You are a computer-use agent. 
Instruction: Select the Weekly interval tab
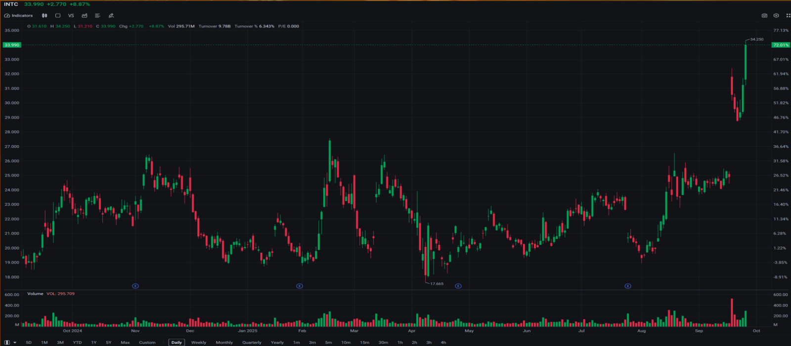(199, 342)
